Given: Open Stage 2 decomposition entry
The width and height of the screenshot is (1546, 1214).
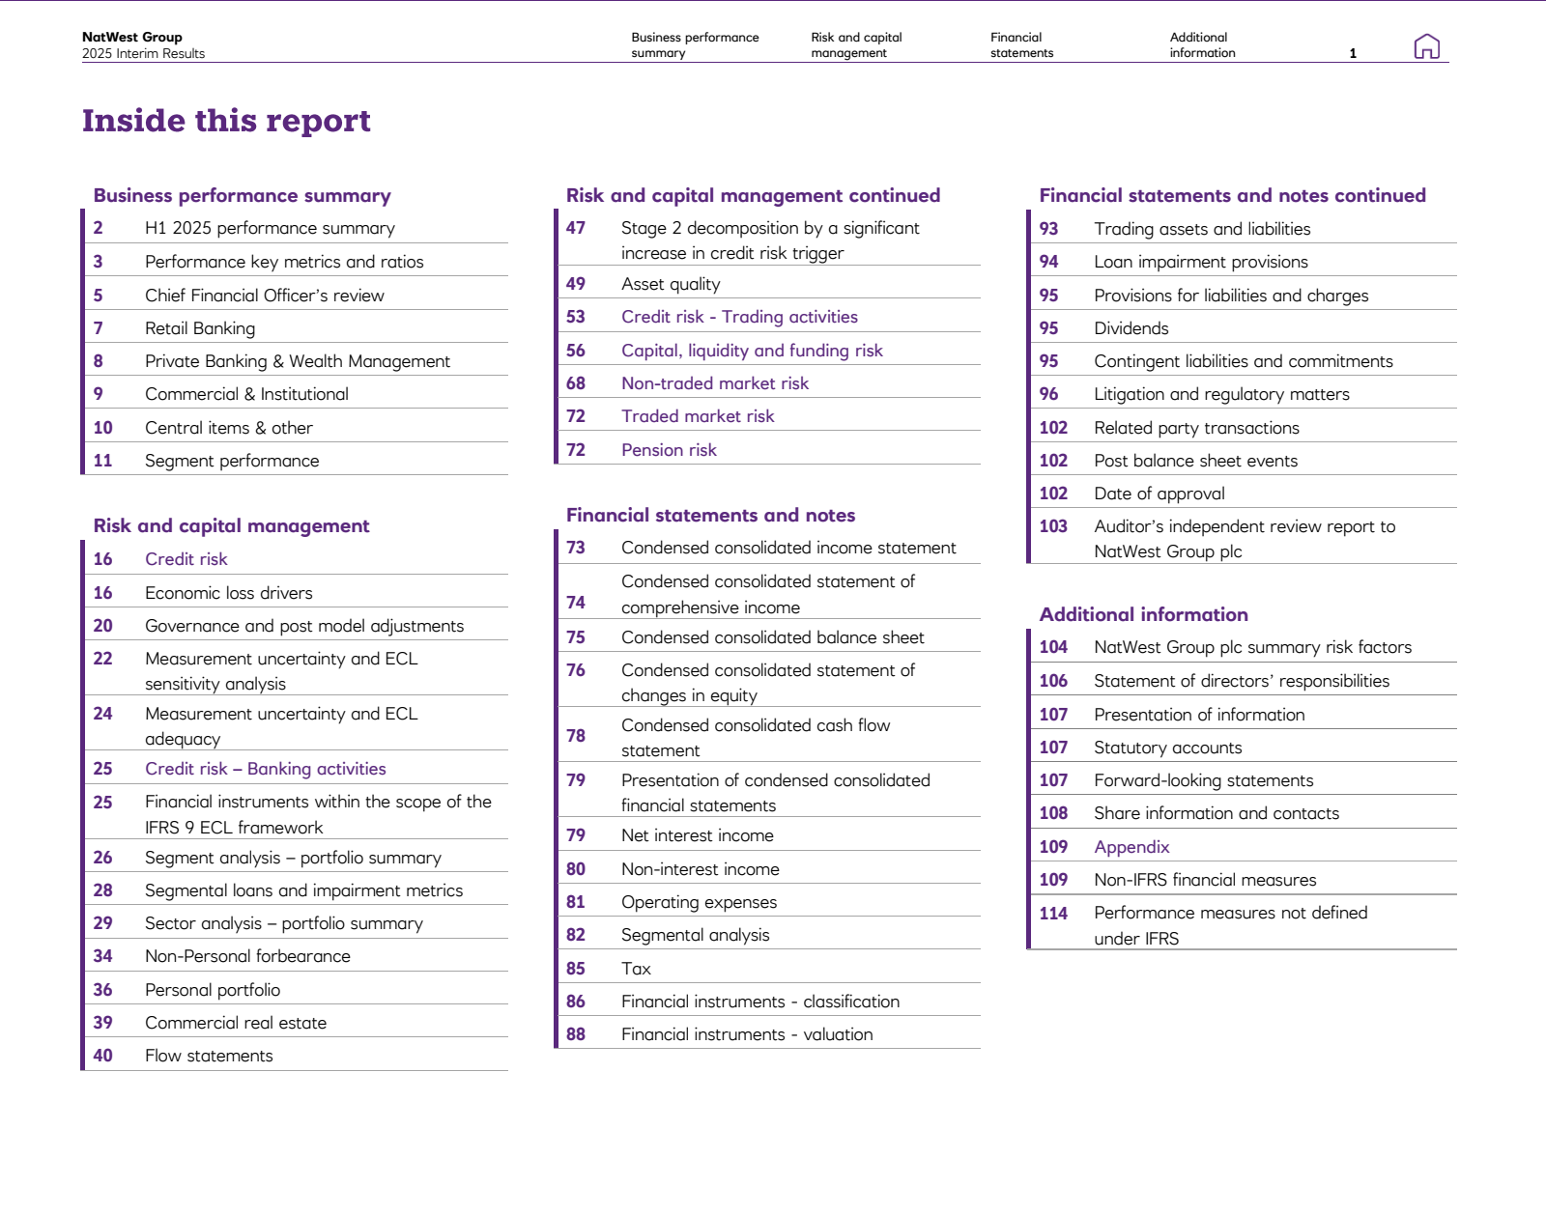Looking at the screenshot, I should click(770, 240).
